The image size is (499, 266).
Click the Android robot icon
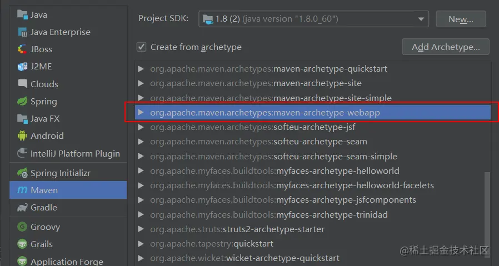click(x=22, y=135)
